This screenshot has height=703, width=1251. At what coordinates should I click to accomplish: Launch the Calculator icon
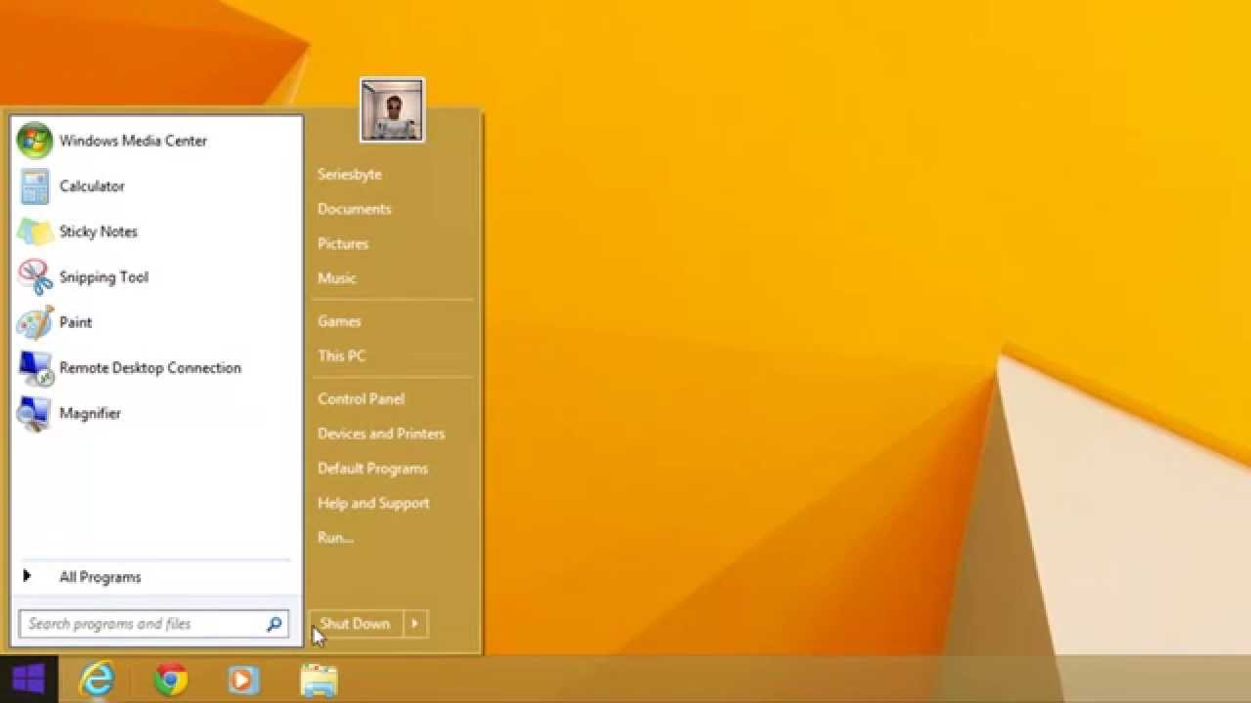coord(34,186)
